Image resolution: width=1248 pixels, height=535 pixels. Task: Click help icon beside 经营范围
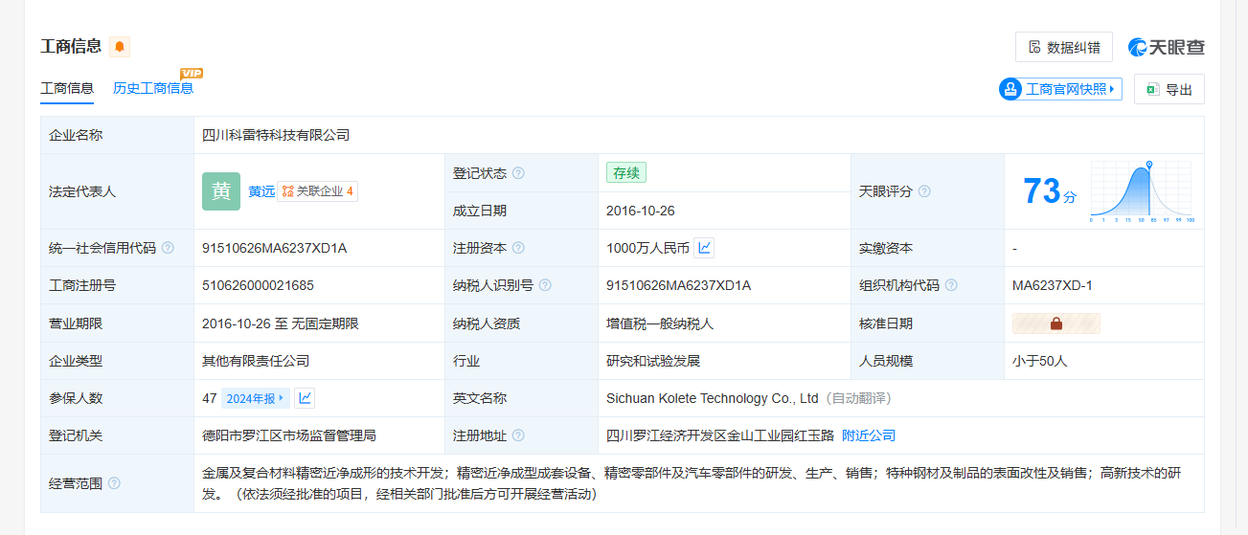(x=114, y=483)
